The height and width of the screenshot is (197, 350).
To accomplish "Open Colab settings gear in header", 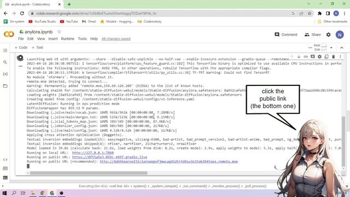I will (x=328, y=34).
